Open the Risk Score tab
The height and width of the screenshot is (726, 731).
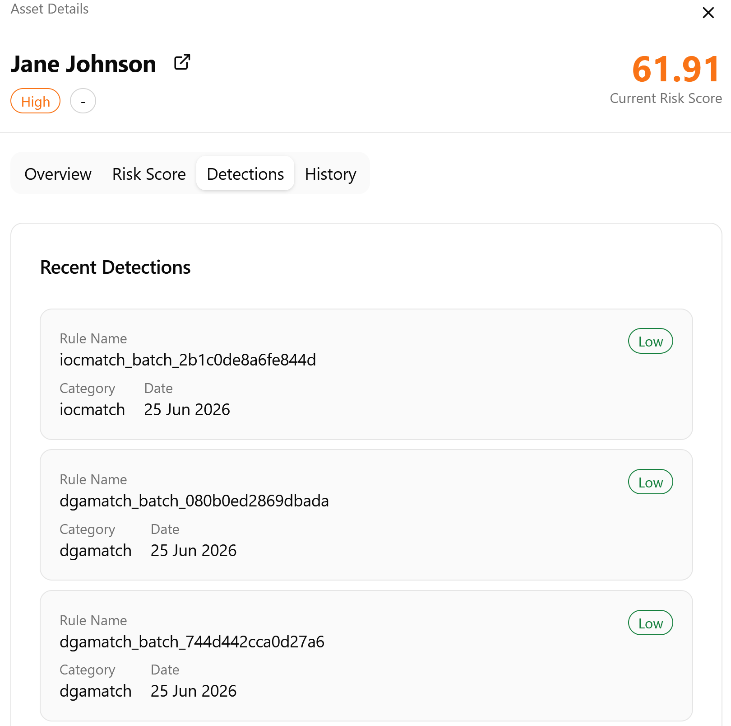click(x=149, y=174)
